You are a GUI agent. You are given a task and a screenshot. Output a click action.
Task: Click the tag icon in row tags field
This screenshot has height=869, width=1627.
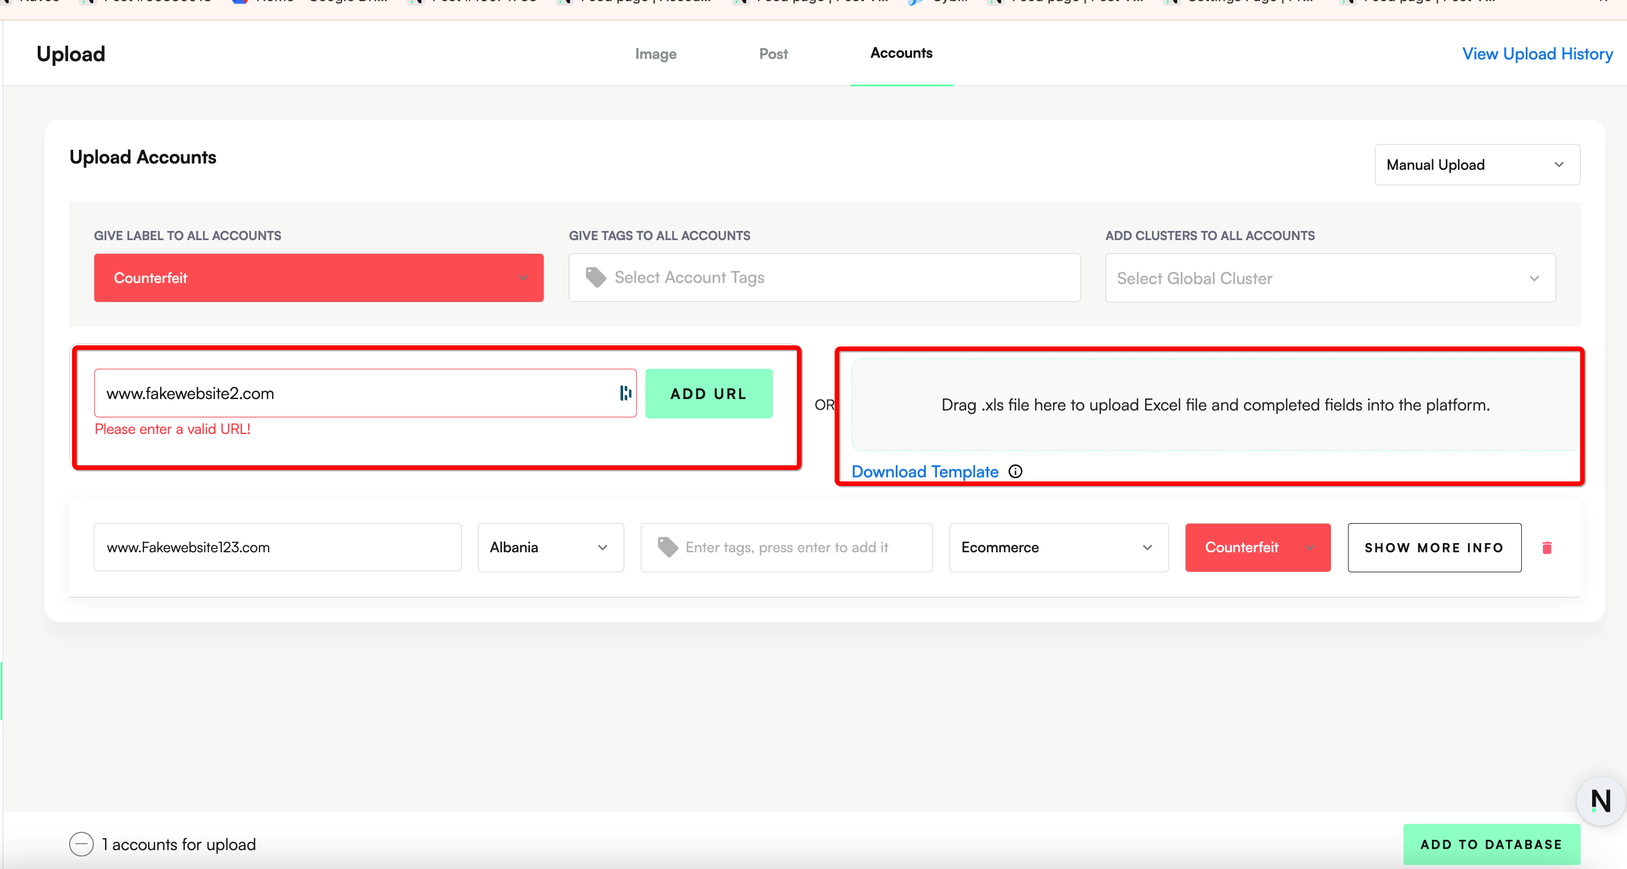pos(667,547)
